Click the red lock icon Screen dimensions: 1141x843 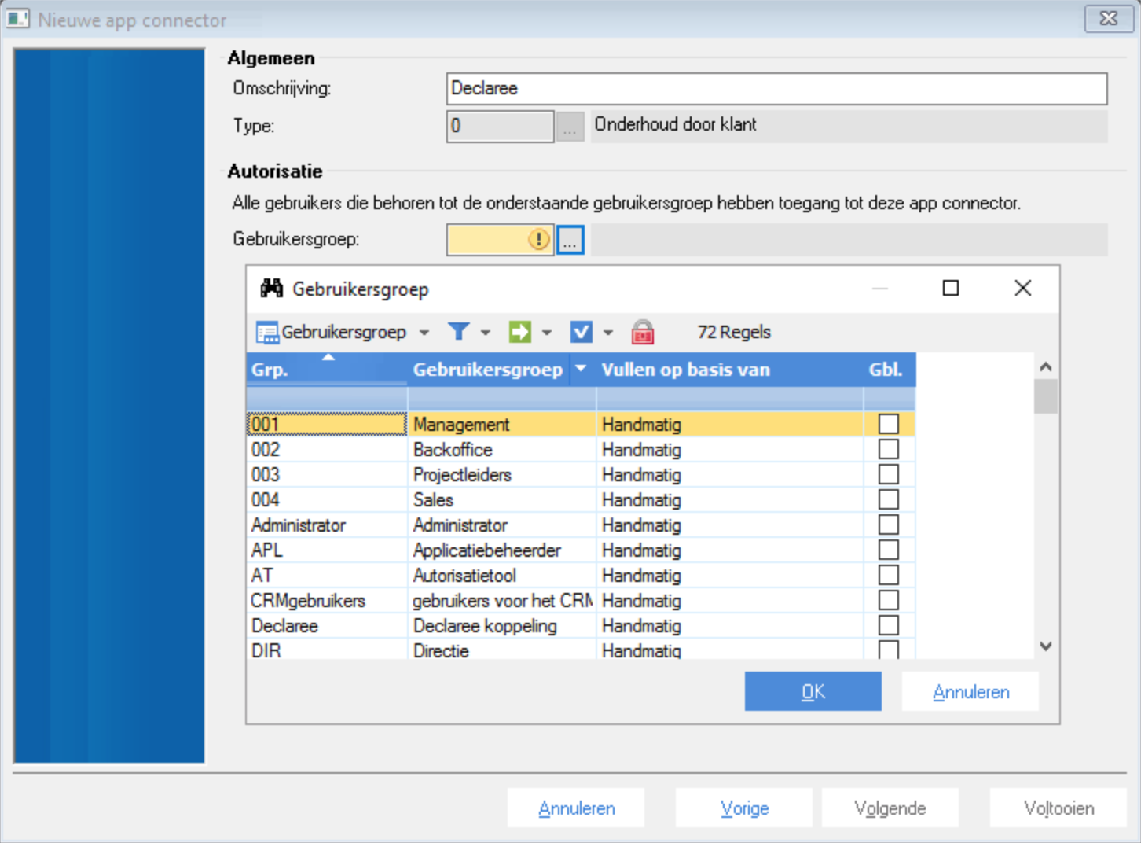click(643, 332)
